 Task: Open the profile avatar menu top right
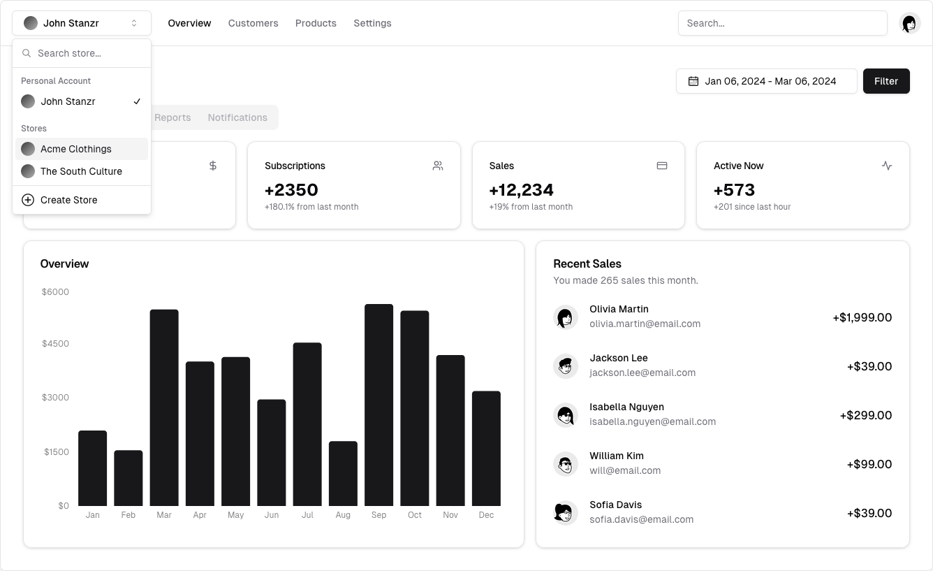click(909, 23)
